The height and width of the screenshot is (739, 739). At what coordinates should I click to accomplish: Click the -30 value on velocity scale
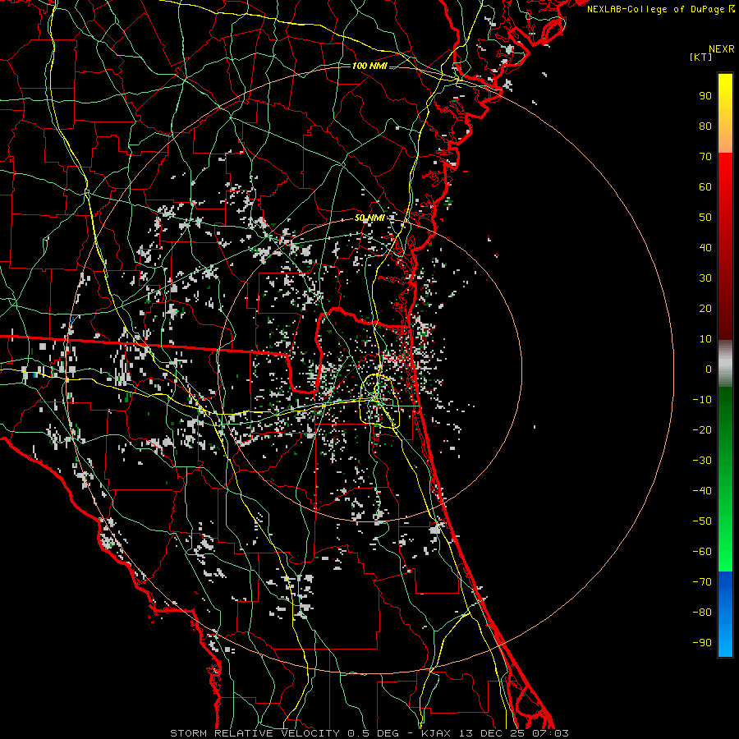coord(702,461)
